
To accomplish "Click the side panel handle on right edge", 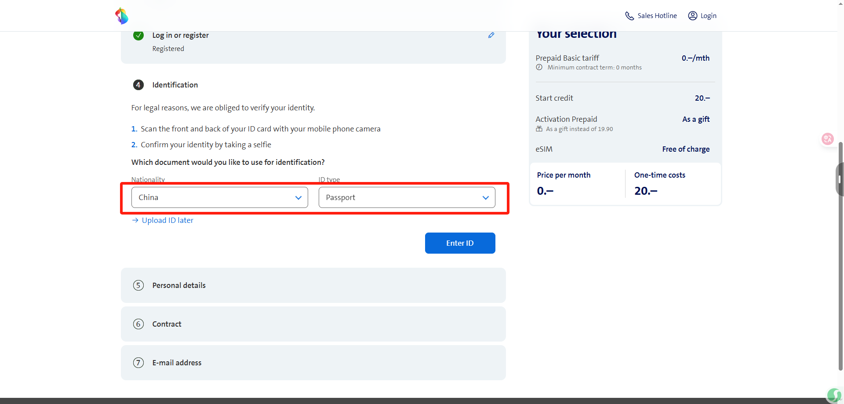I will 840,179.
